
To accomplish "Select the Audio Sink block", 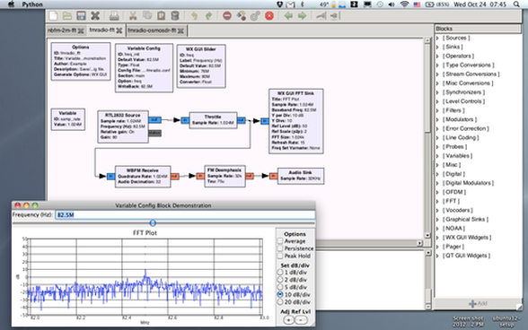I will pos(300,176).
